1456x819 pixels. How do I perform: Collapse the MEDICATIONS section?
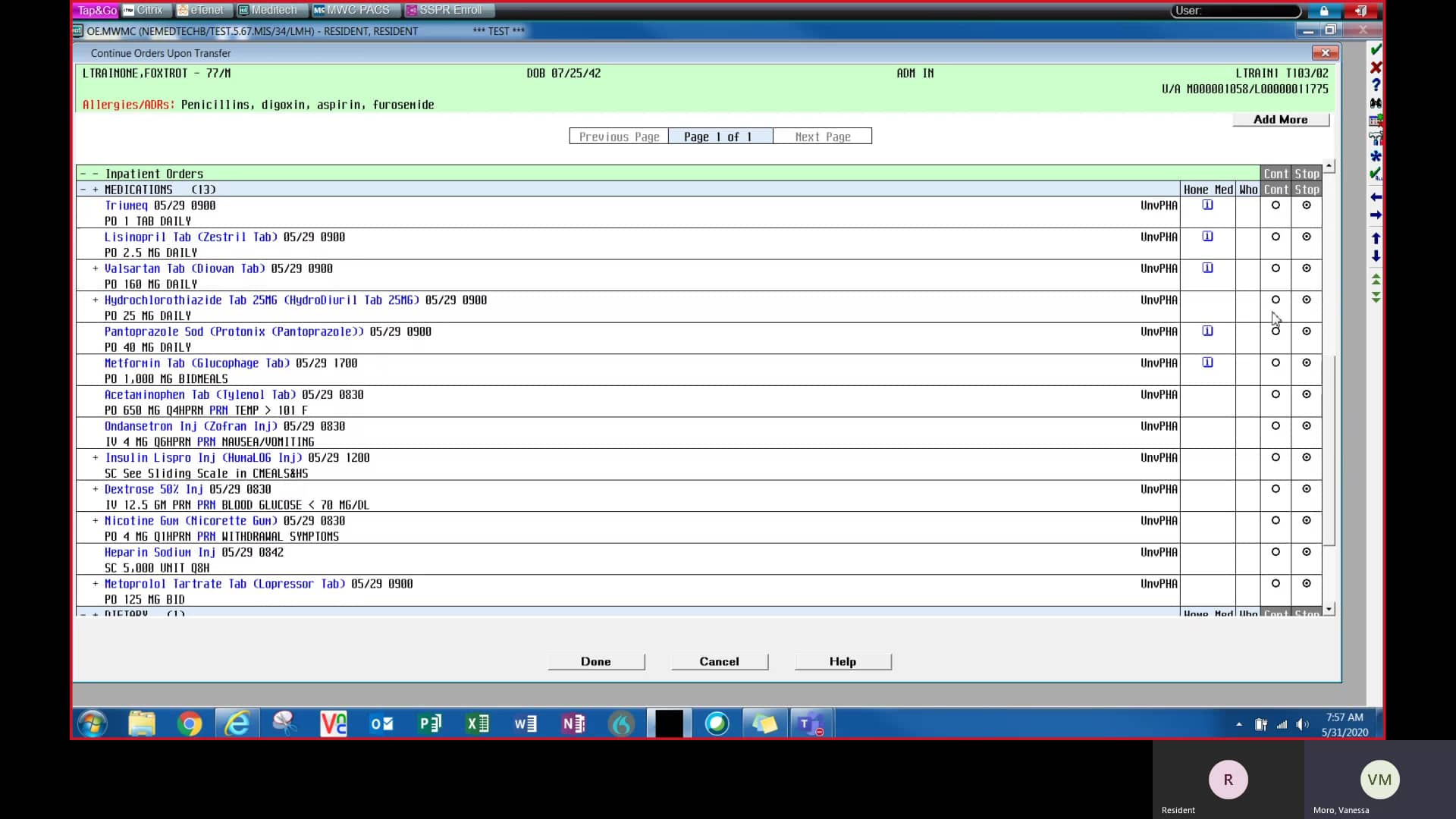[x=82, y=189]
